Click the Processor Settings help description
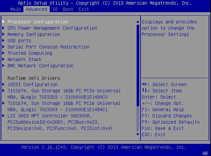The image size is (211, 156). 170,28
